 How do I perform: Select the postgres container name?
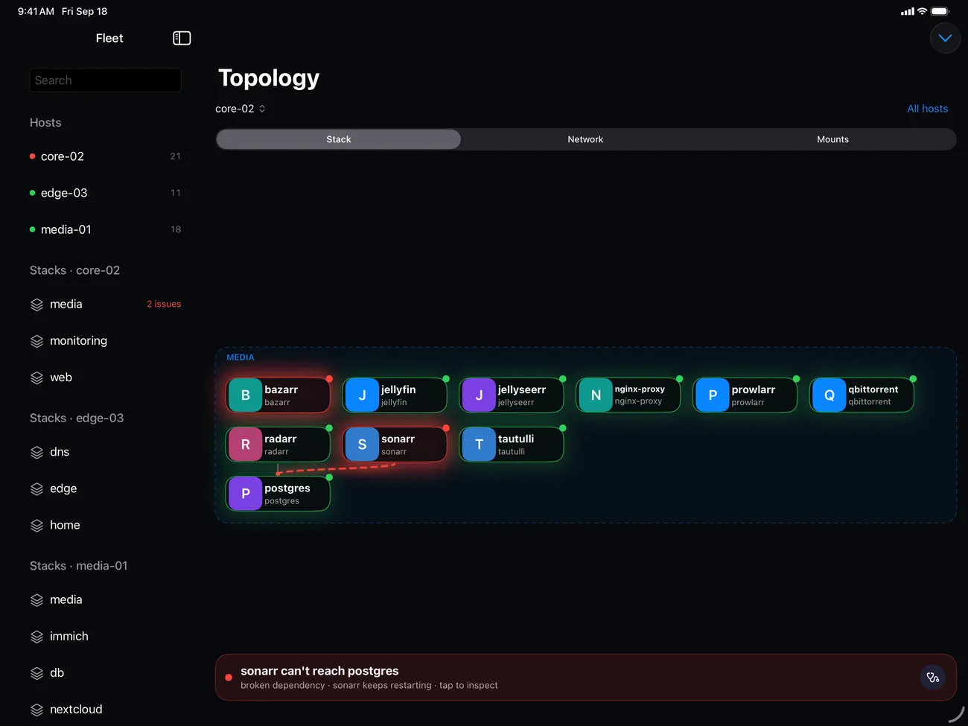[287, 488]
